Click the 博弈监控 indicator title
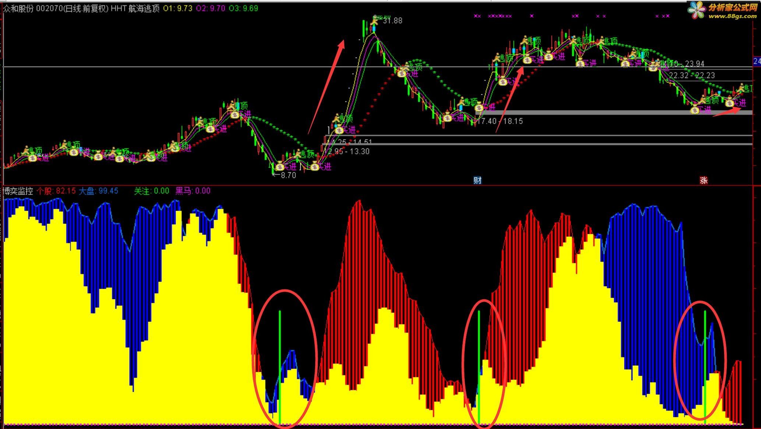The image size is (761, 429). [x=18, y=191]
